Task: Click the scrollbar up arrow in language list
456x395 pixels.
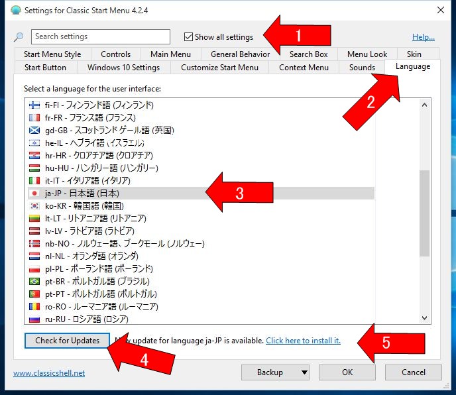Action: coord(425,105)
